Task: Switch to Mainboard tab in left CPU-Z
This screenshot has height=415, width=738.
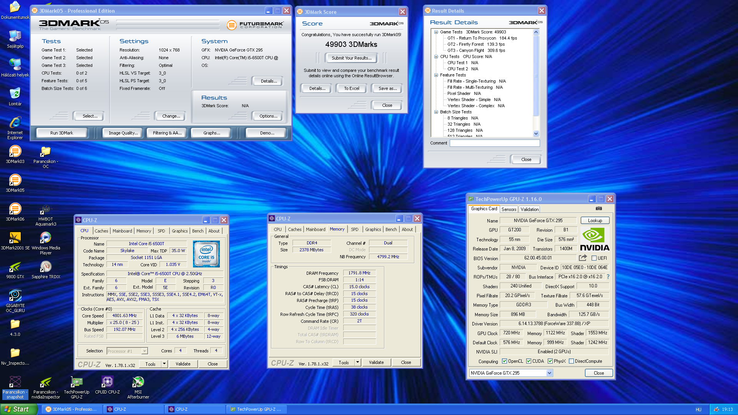Action: 122,231
